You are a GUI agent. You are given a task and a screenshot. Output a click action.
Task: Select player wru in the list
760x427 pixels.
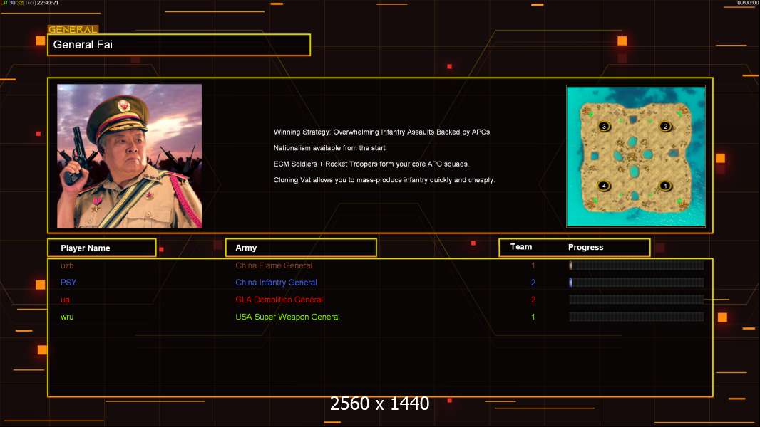click(x=67, y=317)
